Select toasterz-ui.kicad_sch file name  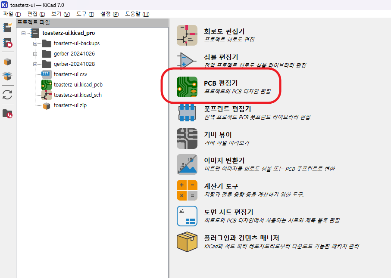coord(78,95)
